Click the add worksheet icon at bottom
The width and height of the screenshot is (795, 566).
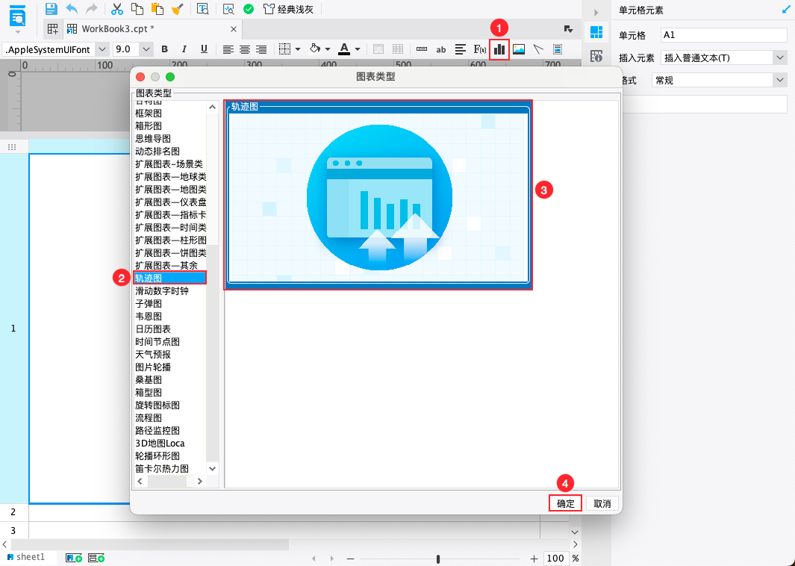(x=74, y=557)
